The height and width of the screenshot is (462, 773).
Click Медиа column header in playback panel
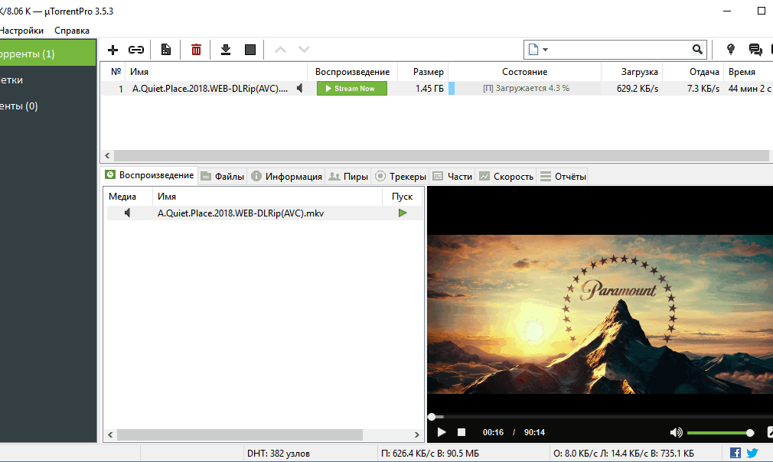(x=122, y=197)
